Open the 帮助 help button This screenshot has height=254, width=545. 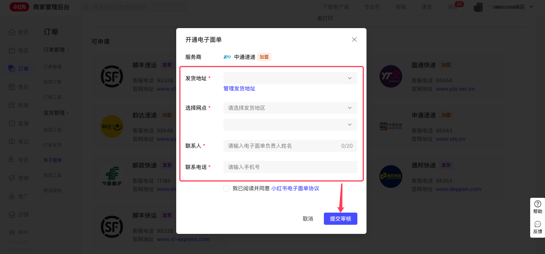tap(538, 207)
